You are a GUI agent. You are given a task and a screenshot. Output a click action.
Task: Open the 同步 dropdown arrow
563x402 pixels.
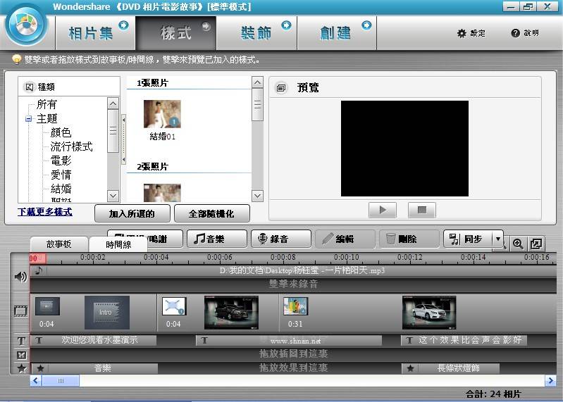pyautogui.click(x=498, y=239)
